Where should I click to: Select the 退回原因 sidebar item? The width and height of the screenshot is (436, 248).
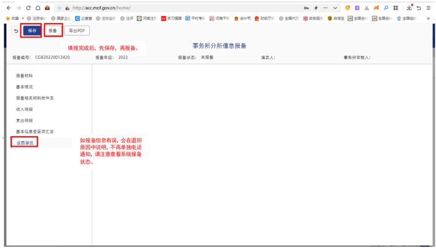(x=25, y=143)
